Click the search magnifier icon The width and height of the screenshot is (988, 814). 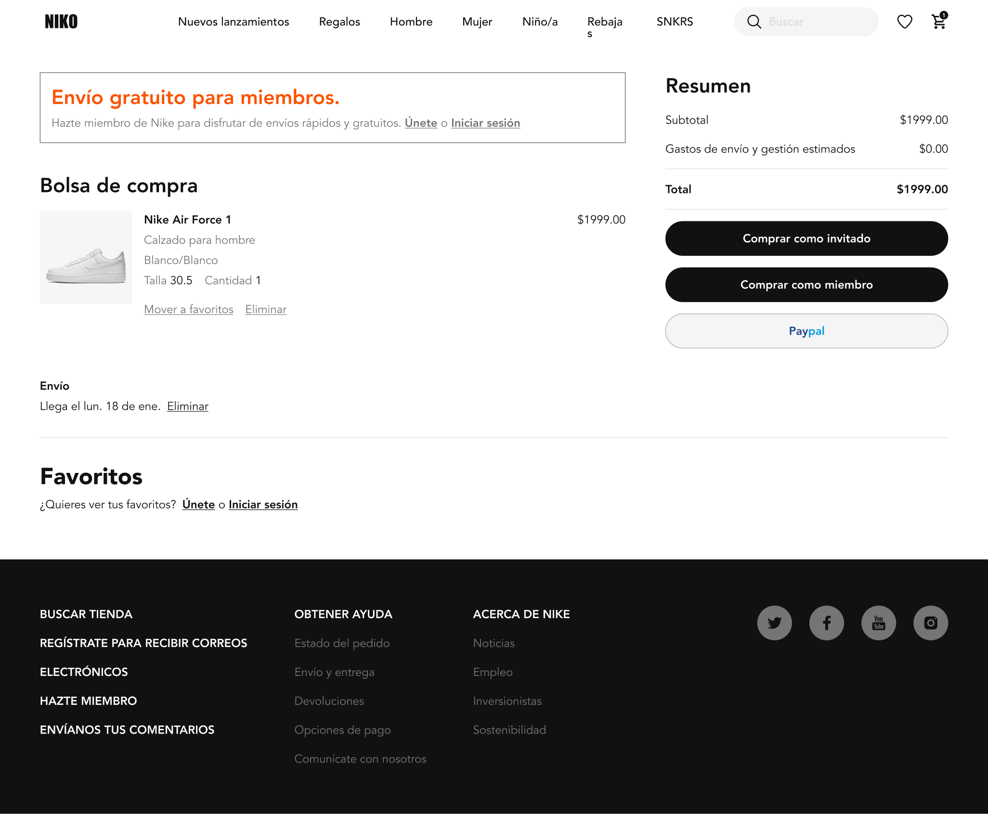(x=754, y=22)
